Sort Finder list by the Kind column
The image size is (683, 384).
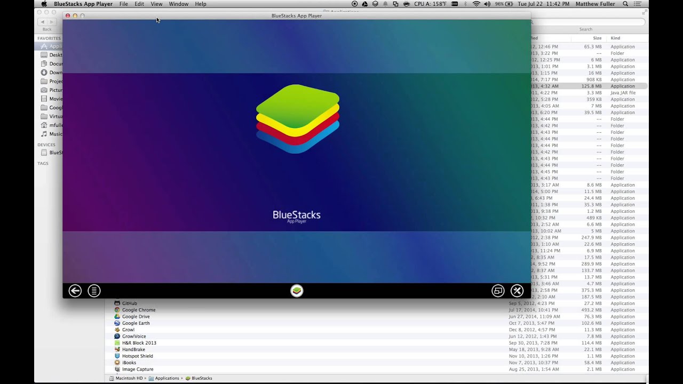pos(615,38)
